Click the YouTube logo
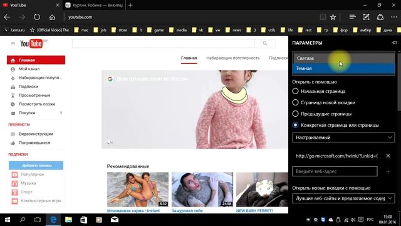 click(31, 44)
